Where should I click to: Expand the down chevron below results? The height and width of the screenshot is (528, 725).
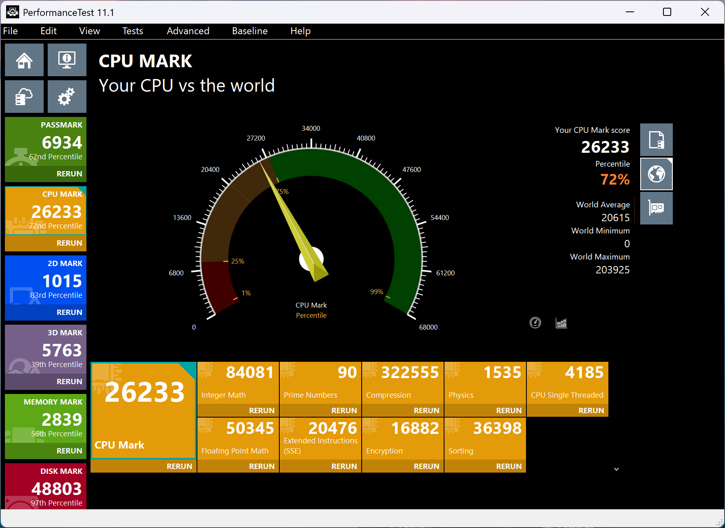[616, 469]
